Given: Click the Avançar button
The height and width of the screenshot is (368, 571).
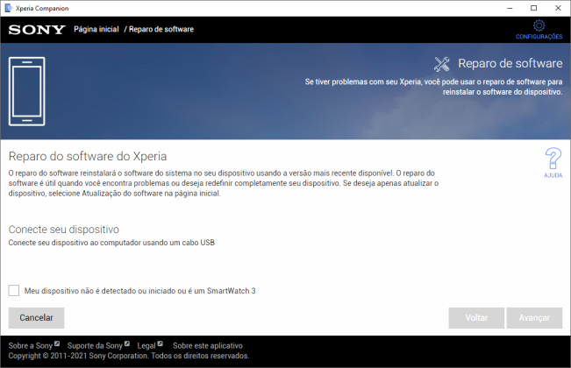Looking at the screenshot, I should [534, 318].
